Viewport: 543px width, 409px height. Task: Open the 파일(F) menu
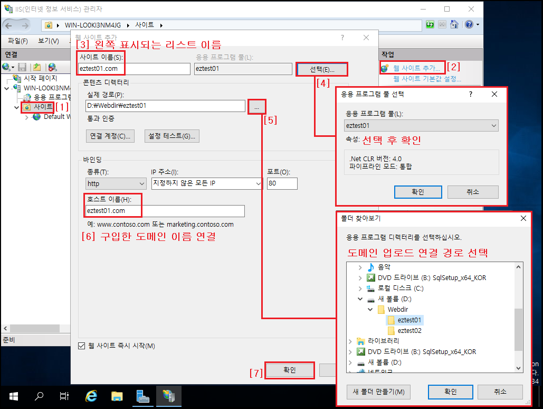pyautogui.click(x=17, y=41)
